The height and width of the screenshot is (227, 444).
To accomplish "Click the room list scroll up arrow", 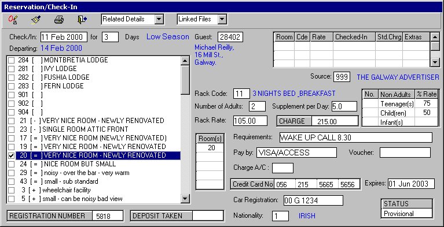I will [x=185, y=61].
